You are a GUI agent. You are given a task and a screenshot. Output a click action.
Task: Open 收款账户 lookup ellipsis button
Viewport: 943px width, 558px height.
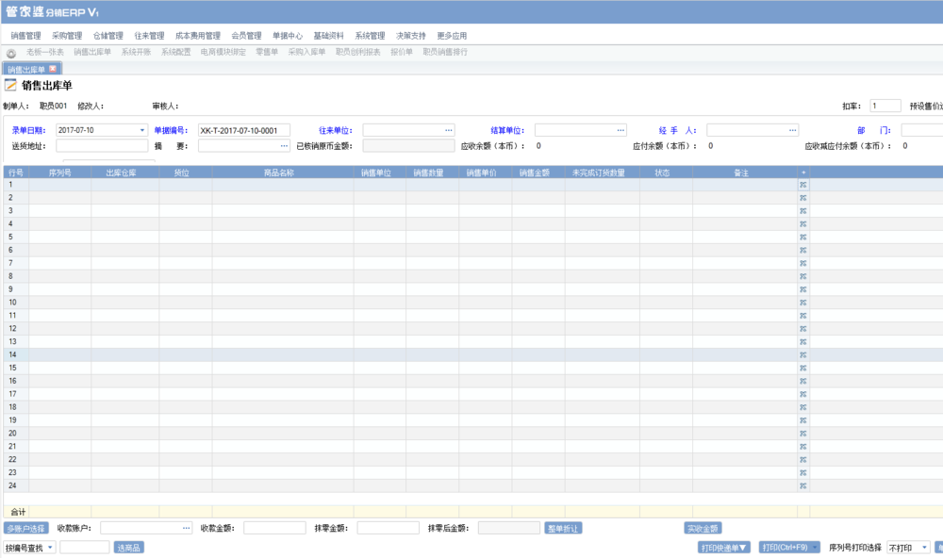tap(186, 528)
